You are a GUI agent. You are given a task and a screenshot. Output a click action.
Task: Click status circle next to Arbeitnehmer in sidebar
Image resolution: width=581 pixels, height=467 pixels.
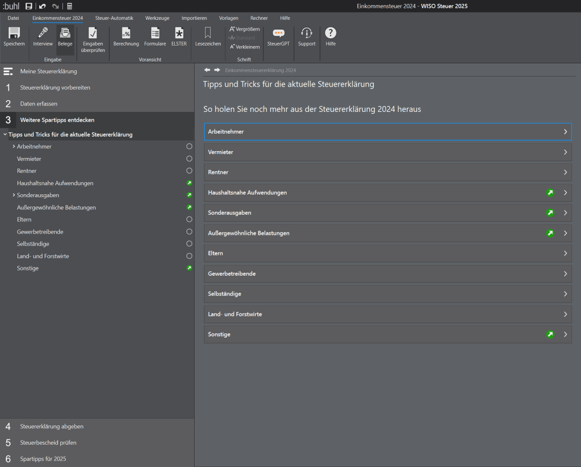pos(189,146)
